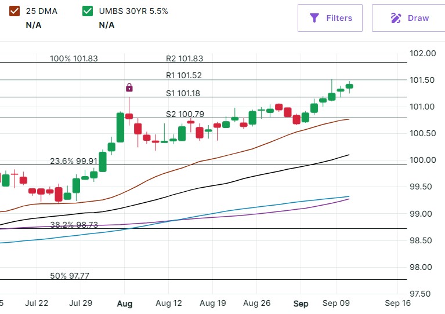Image resolution: width=445 pixels, height=314 pixels.
Task: Click the latest green candle near Sep 09
Action: [x=349, y=86]
